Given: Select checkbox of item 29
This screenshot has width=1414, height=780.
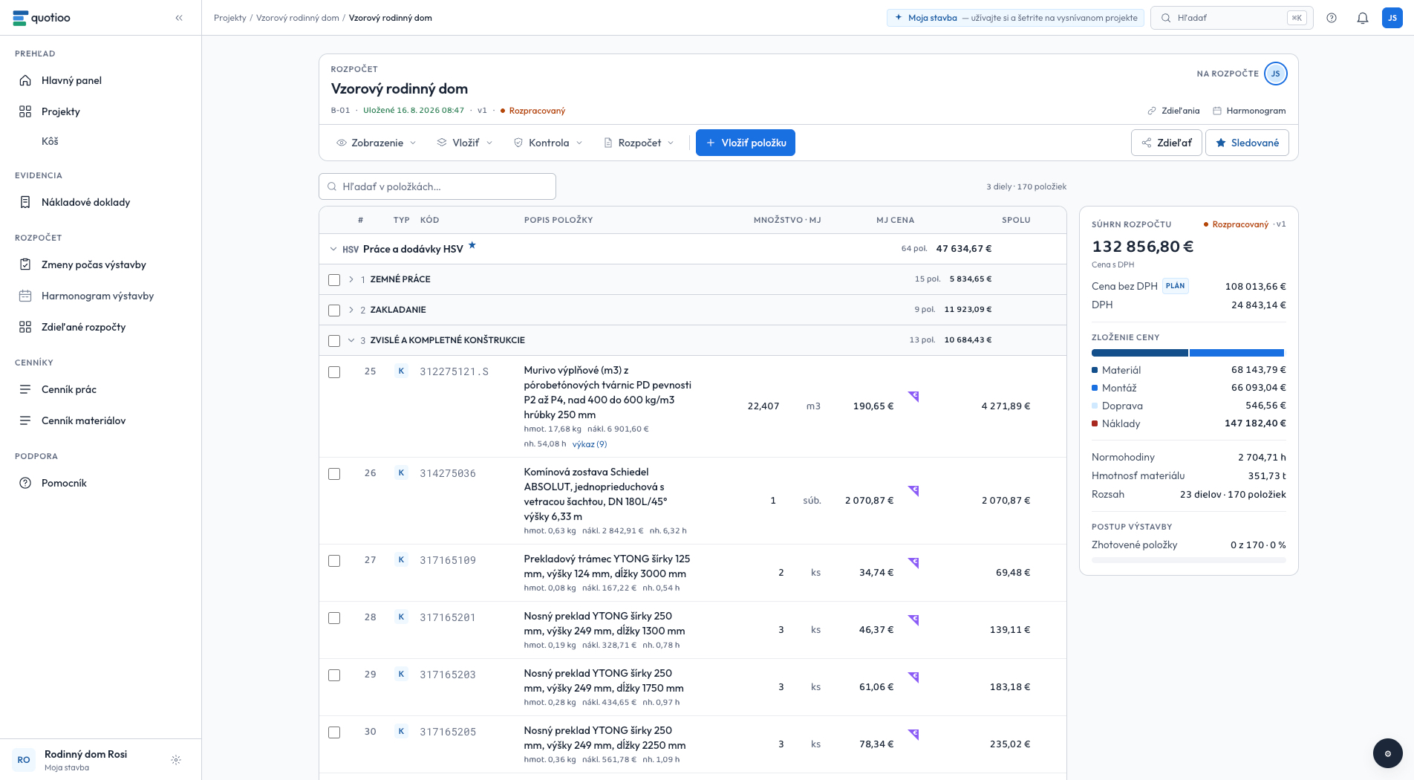Looking at the screenshot, I should pos(334,675).
